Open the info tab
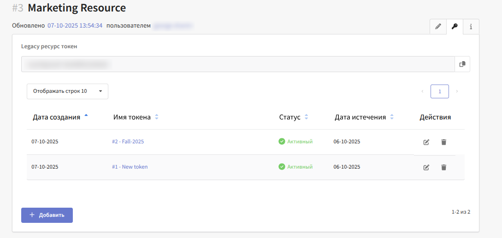This screenshot has height=238, width=502. 471,27
